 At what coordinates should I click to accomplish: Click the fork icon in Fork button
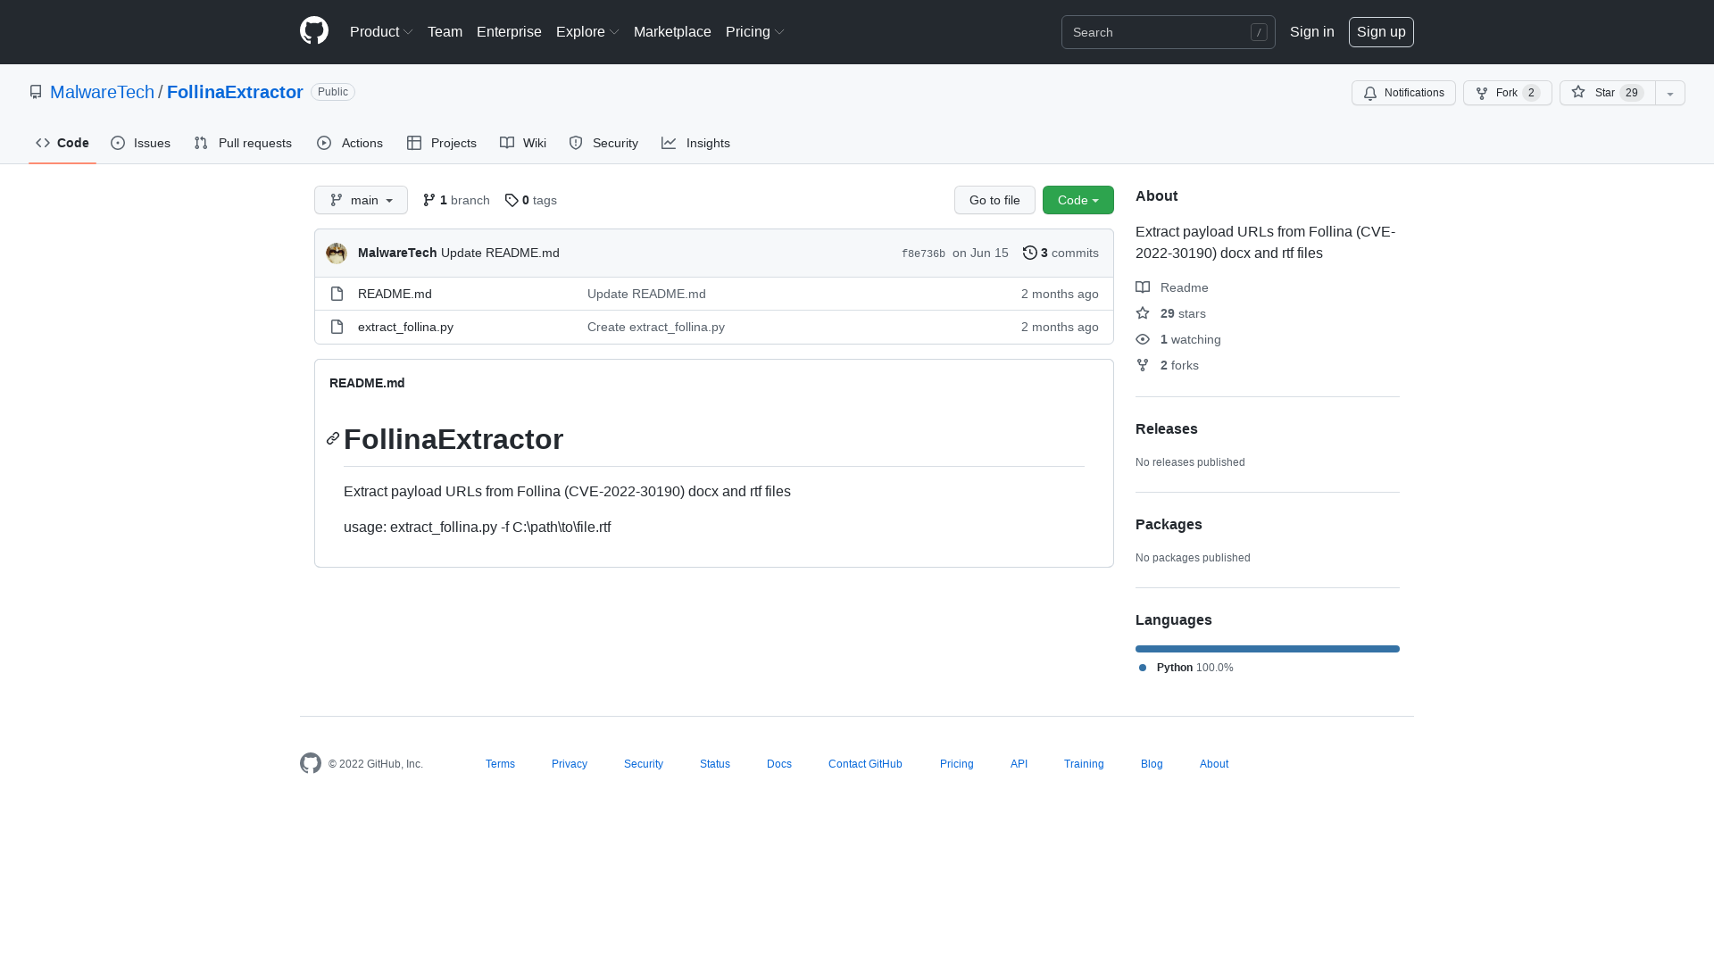point(1482,93)
